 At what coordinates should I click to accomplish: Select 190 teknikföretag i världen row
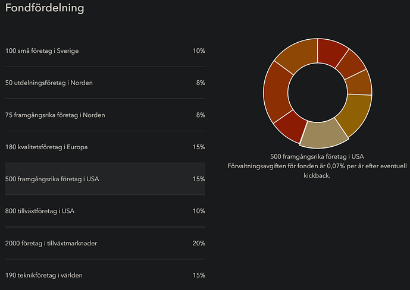(x=105, y=276)
